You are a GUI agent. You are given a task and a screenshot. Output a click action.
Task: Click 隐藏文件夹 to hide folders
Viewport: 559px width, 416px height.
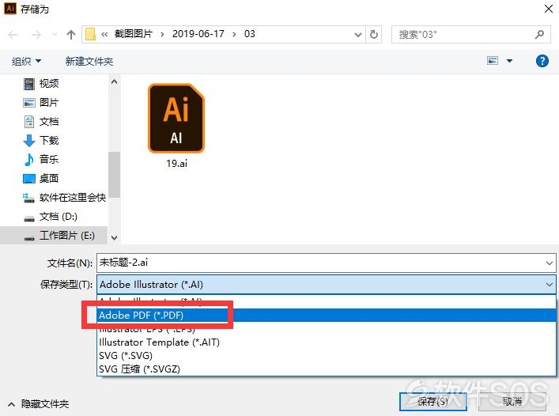tap(39, 404)
